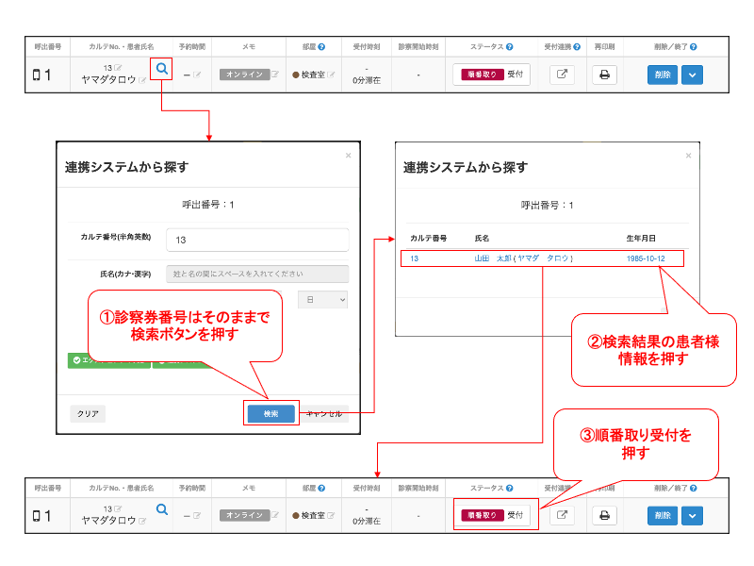Close the right 連携システムから探す results dialog
Viewport: 754px width, 566px height.
point(689,156)
